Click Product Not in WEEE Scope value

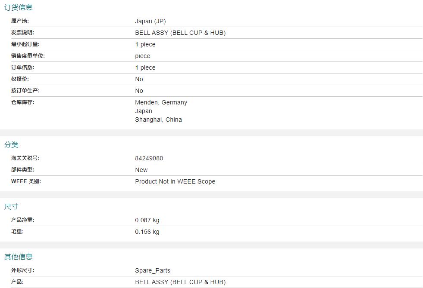click(x=175, y=181)
